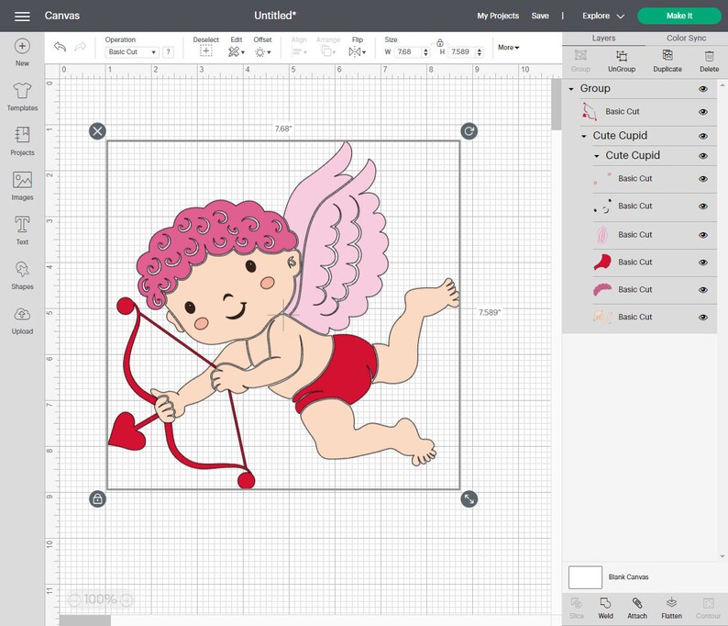Image resolution: width=728 pixels, height=626 pixels.
Task: Switch to the Color Sync tab
Action: 686,39
